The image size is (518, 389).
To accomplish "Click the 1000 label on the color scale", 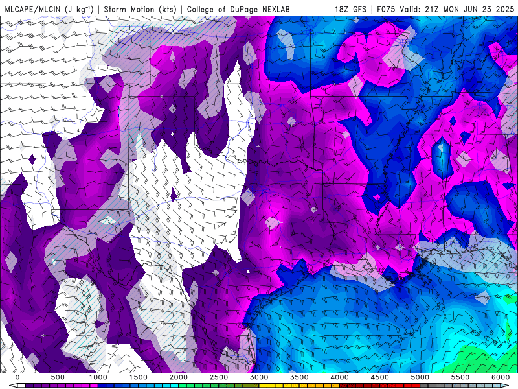I will (98, 377).
